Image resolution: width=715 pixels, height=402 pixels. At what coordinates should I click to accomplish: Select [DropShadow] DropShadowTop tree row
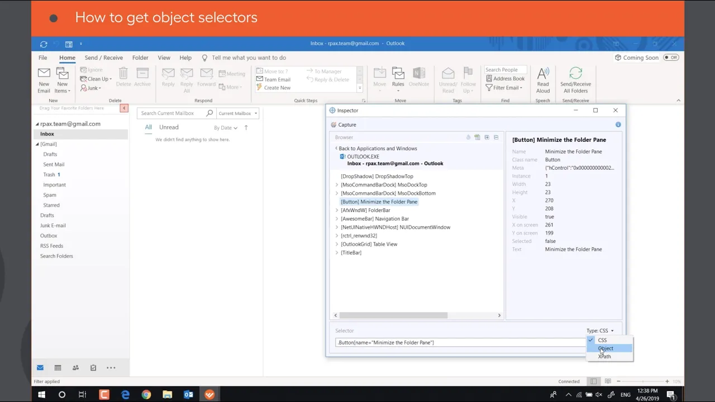point(377,176)
